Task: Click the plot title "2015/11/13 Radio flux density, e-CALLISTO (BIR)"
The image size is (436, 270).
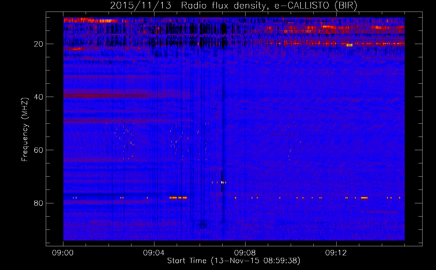Action: click(x=234, y=5)
